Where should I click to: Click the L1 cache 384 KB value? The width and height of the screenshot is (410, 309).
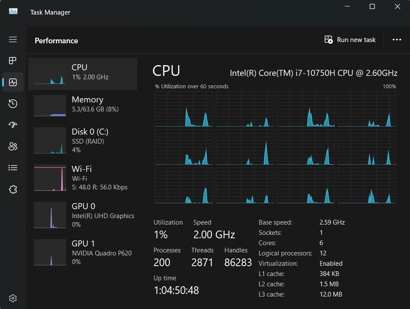coord(329,274)
